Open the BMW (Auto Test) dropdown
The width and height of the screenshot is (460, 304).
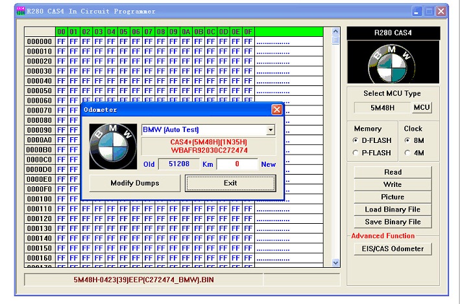(x=271, y=130)
